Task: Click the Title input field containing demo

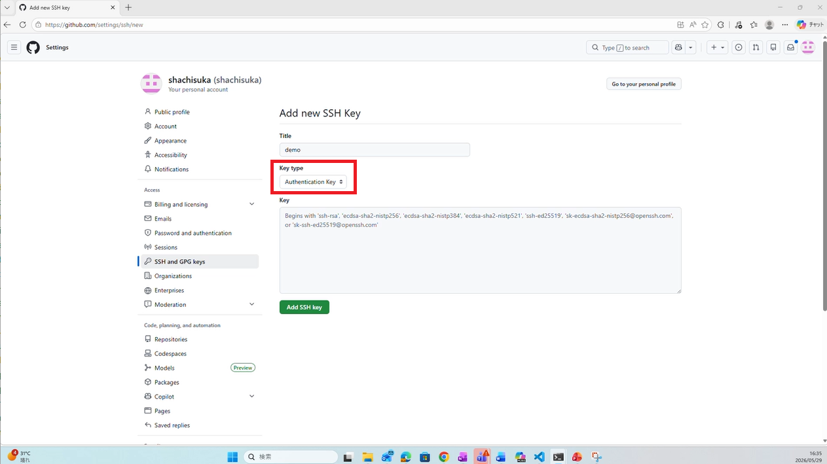Action: pyautogui.click(x=375, y=150)
